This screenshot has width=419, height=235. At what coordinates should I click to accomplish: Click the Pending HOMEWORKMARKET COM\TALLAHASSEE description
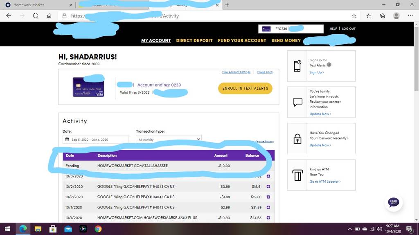click(x=133, y=166)
